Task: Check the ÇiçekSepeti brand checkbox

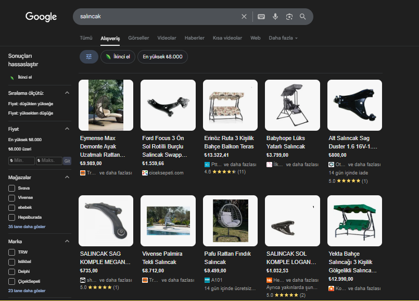Action: click(12, 282)
